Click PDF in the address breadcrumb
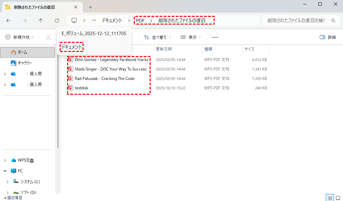The height and width of the screenshot is (201, 343). point(140,21)
